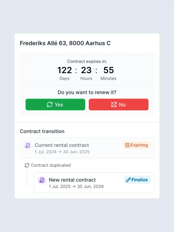This screenshot has height=232, width=174.
Task: Click the 55 Minutes countdown value
Action: tap(108, 70)
